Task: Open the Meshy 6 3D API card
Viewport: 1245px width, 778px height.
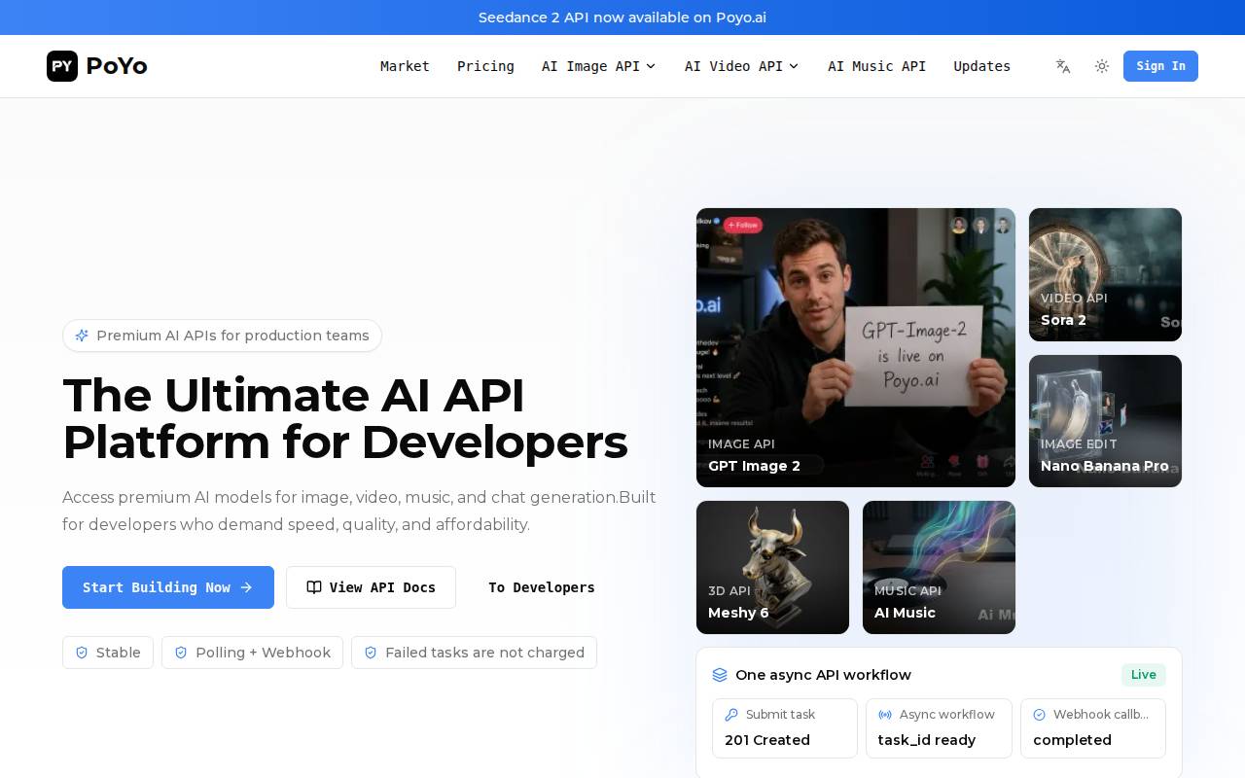Action: 772,567
